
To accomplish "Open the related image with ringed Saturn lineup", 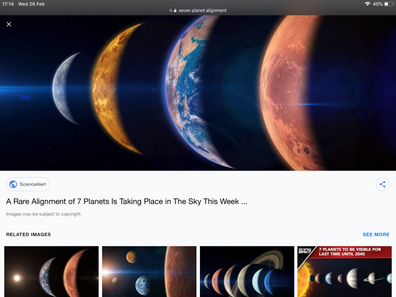I will pos(247,272).
